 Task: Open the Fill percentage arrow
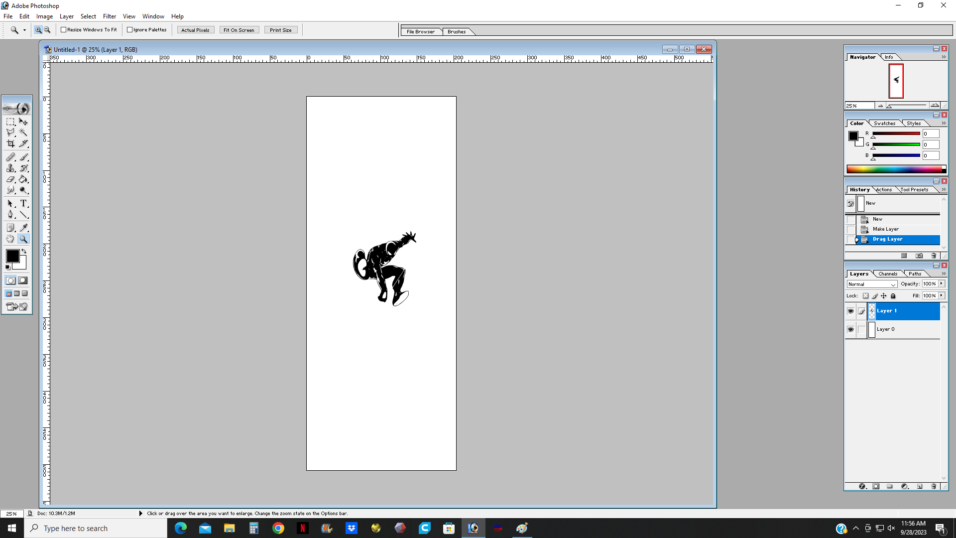[x=942, y=295]
